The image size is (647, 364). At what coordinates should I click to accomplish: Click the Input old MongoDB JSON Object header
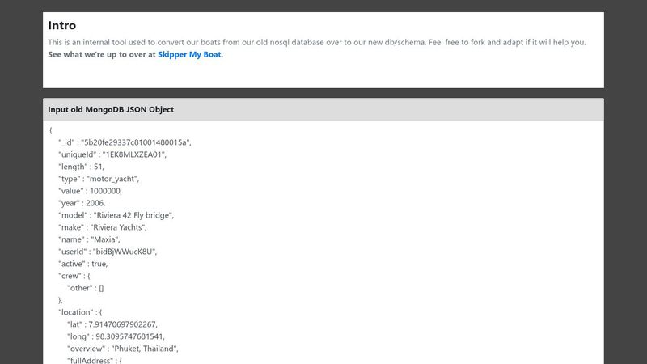111,109
